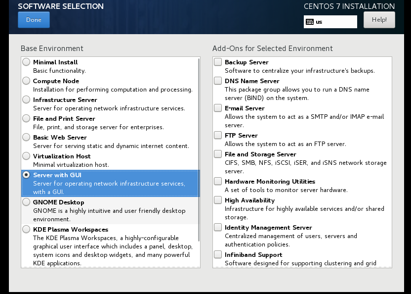The height and width of the screenshot is (294, 411).
Task: Enable the High Availability add-on
Action: pyautogui.click(x=218, y=200)
